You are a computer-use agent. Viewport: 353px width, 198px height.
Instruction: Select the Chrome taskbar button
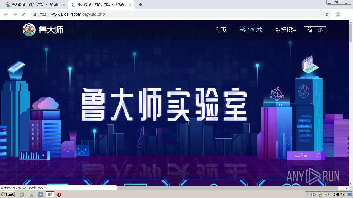[50, 194]
